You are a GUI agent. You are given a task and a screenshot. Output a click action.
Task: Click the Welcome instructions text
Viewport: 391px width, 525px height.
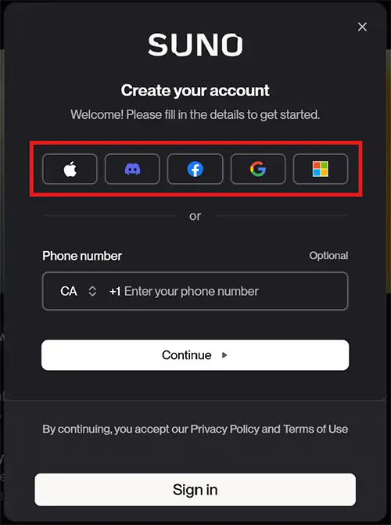point(195,115)
